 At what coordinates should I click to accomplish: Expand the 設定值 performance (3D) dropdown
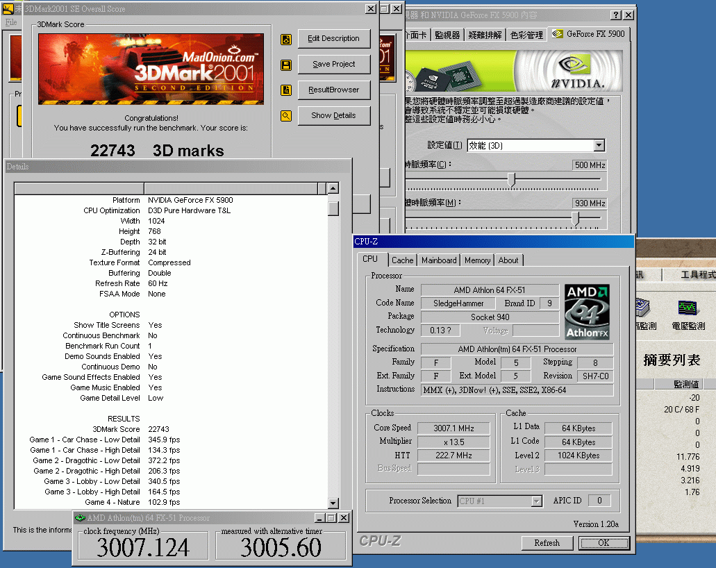pos(599,146)
